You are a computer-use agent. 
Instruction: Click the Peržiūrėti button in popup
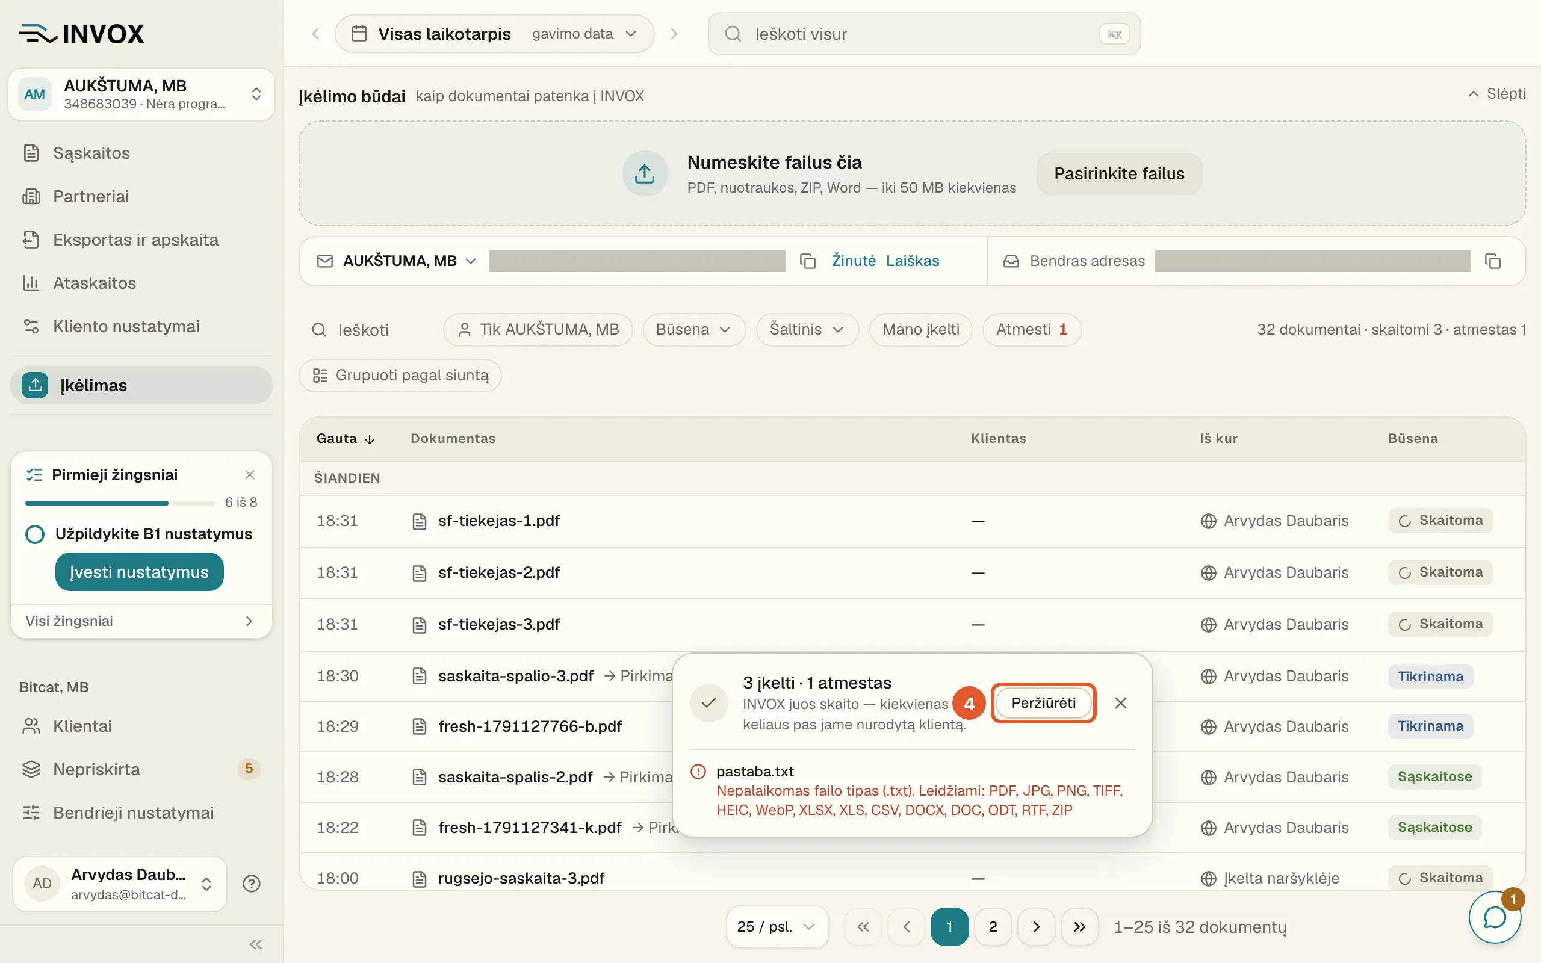(x=1043, y=702)
